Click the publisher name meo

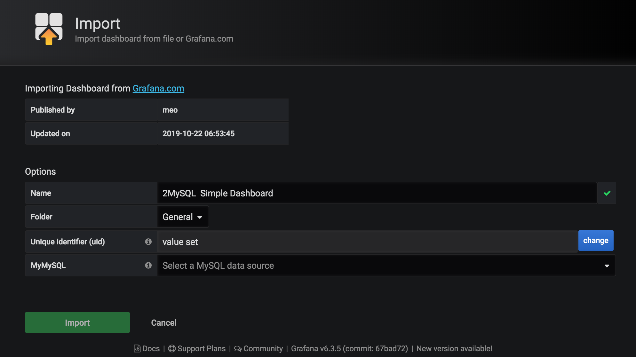170,110
